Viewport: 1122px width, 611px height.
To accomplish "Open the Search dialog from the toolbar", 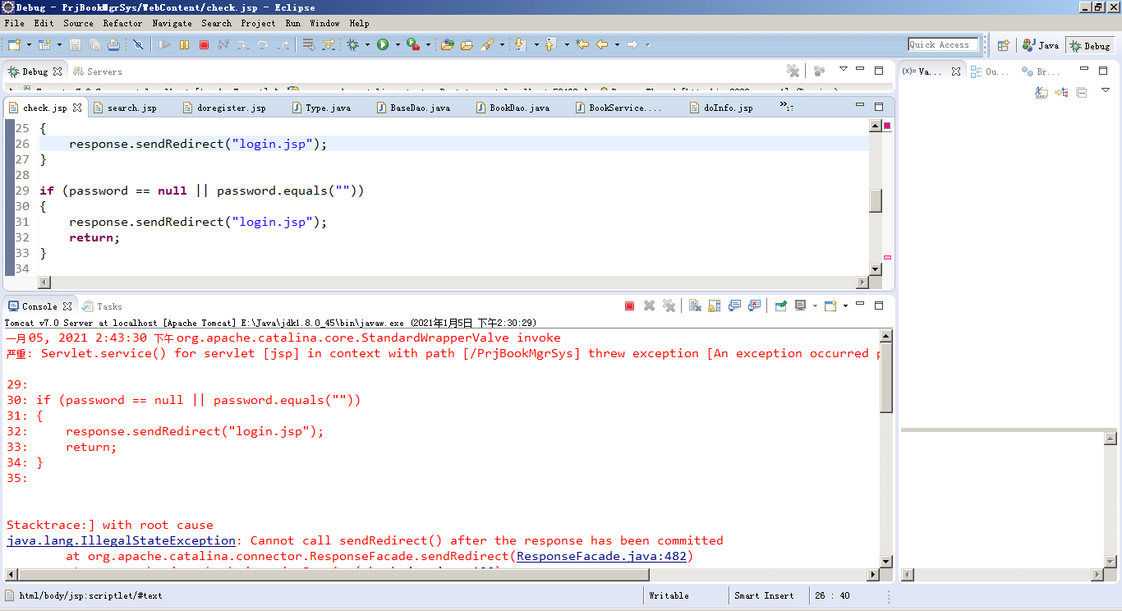I will pos(488,45).
